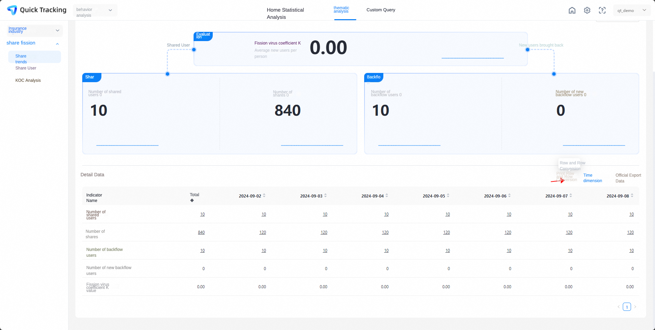Collapse the share fission menu section
This screenshot has height=330, width=655.
point(57,43)
